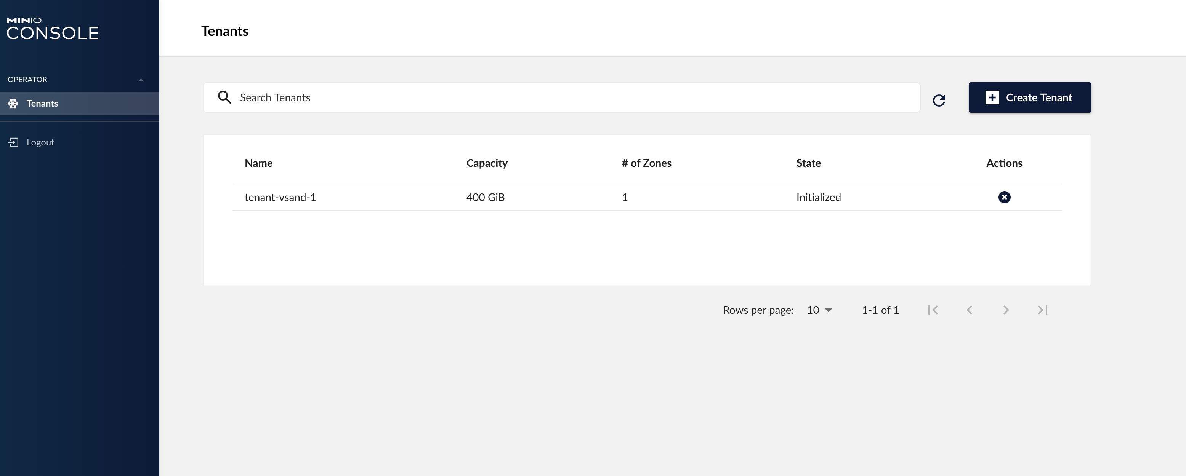This screenshot has width=1186, height=476.
Task: Open the Tenants sidebar item
Action: (80, 104)
